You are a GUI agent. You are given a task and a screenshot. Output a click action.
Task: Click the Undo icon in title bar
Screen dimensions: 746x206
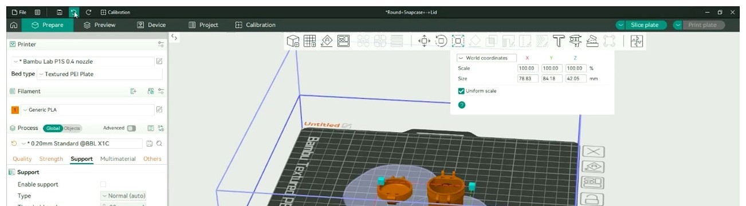pos(73,12)
